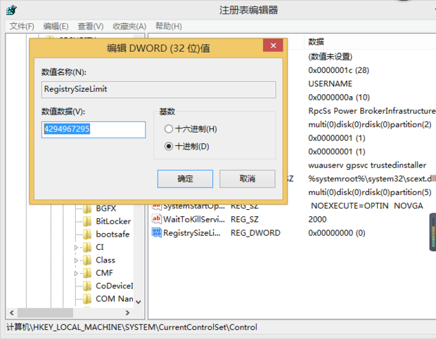Viewport: 436px width, 339px height.
Task: Click the 数值数据 value input field
Action: (94, 129)
